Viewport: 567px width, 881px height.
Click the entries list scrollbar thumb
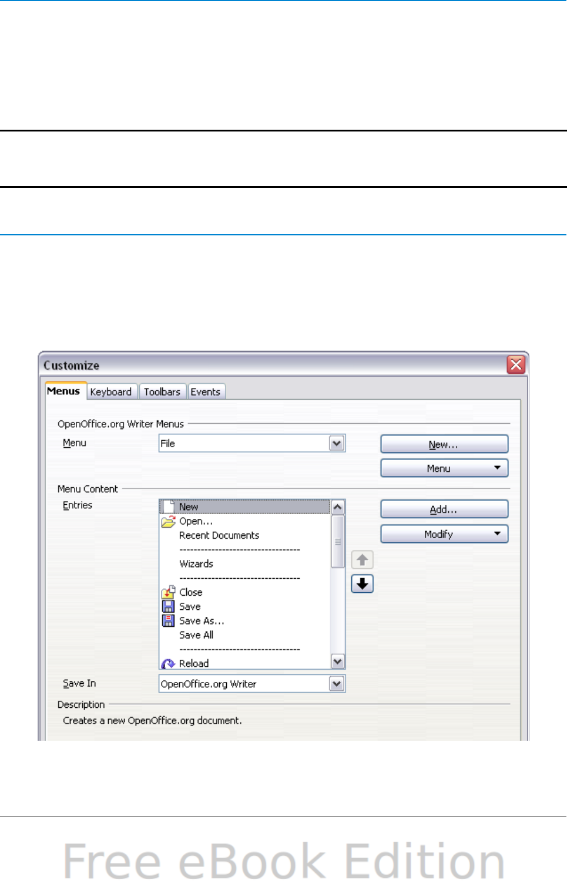point(338,542)
